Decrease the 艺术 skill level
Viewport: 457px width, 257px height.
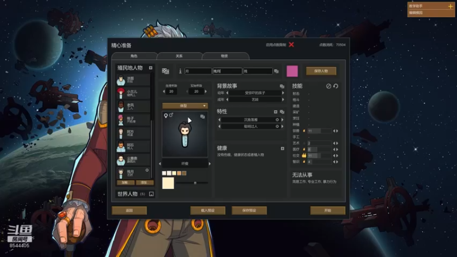tap(334, 143)
